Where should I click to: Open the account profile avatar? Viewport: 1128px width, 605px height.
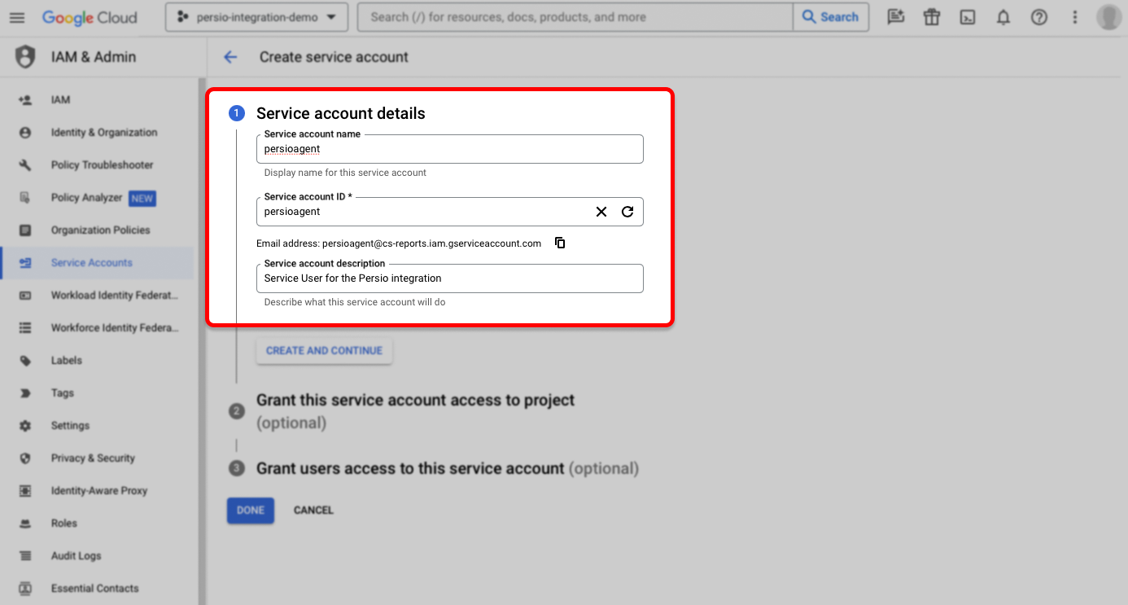1108,17
